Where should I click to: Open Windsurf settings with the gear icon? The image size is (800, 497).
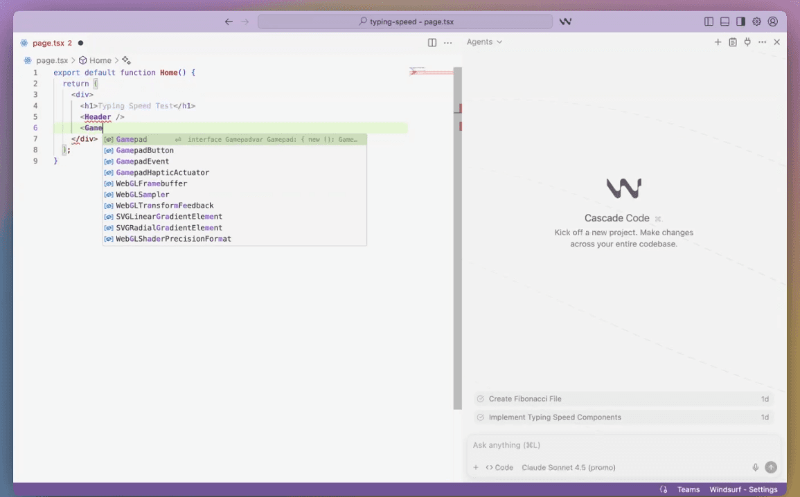pos(756,21)
